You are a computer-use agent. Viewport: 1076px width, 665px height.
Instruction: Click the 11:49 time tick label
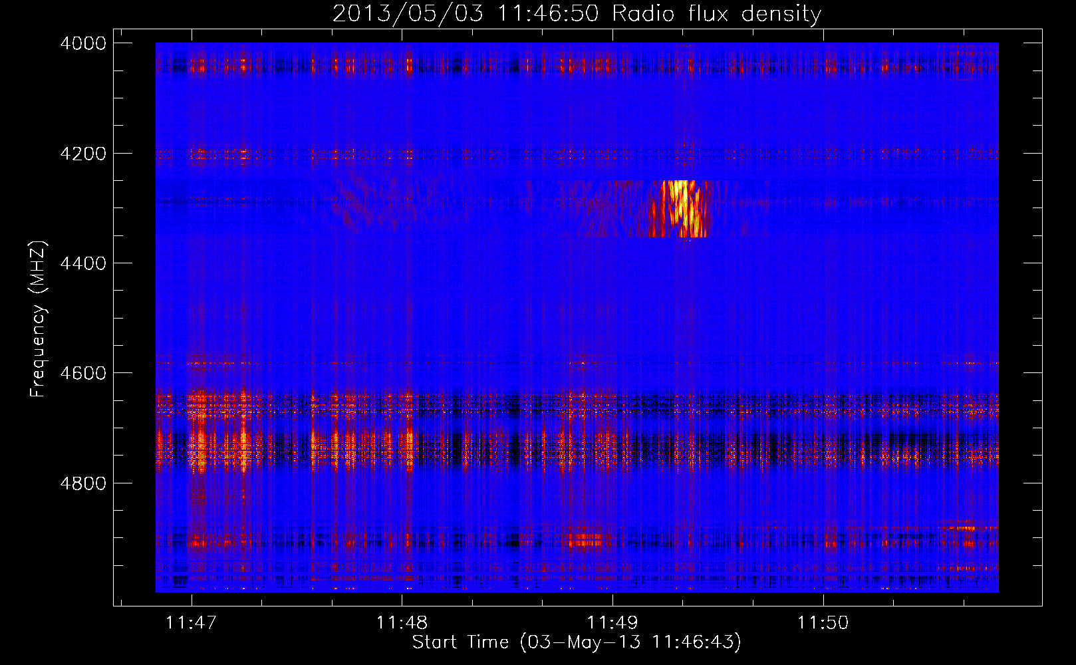tap(612, 623)
